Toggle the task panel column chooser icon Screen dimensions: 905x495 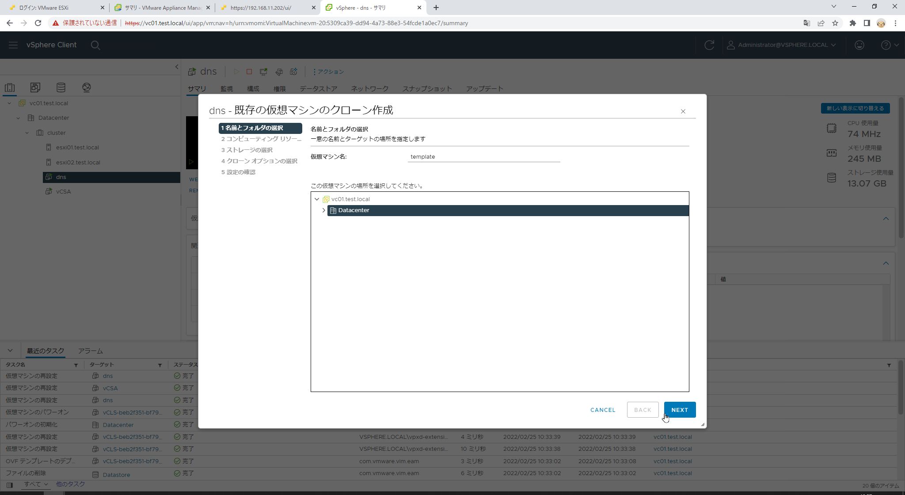9,485
